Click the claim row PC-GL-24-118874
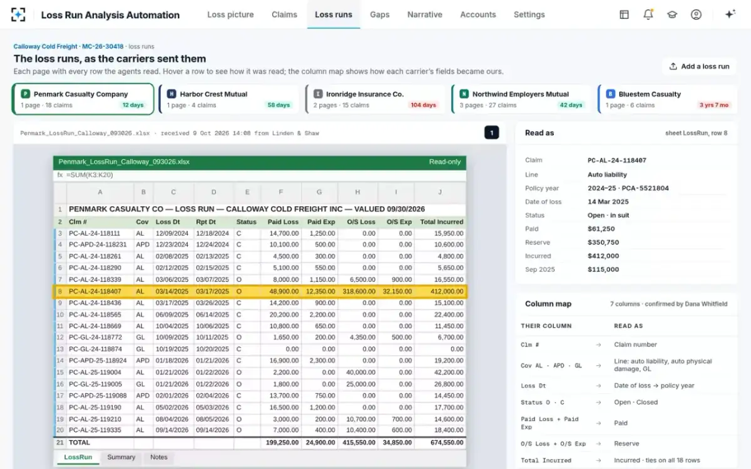The height and width of the screenshot is (469, 751). click(x=260, y=349)
